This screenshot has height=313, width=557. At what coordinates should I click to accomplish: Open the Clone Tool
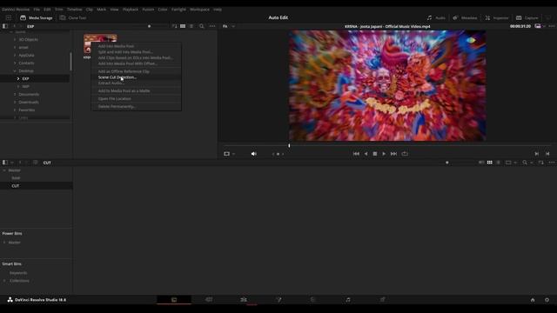(73, 17)
